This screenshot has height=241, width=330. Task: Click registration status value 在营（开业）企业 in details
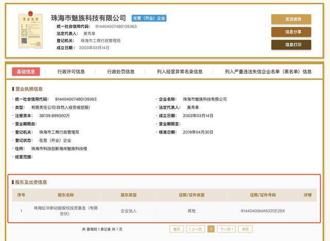pyautogui.click(x=55, y=140)
